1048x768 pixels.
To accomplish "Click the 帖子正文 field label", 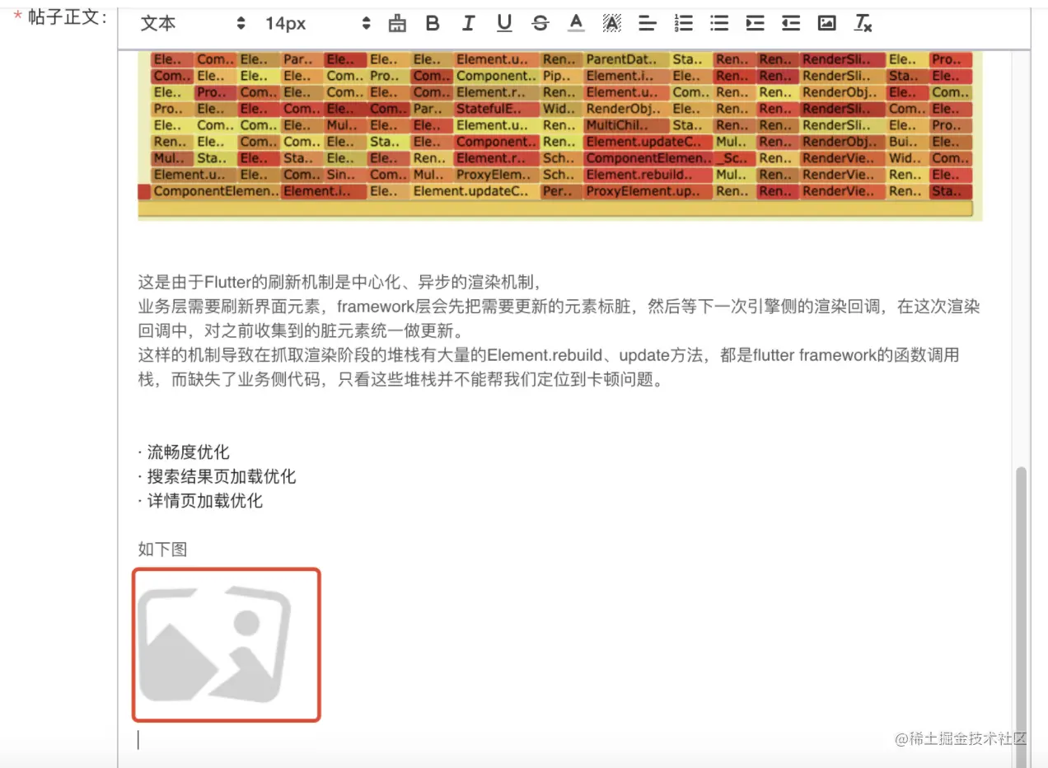I will coord(68,16).
